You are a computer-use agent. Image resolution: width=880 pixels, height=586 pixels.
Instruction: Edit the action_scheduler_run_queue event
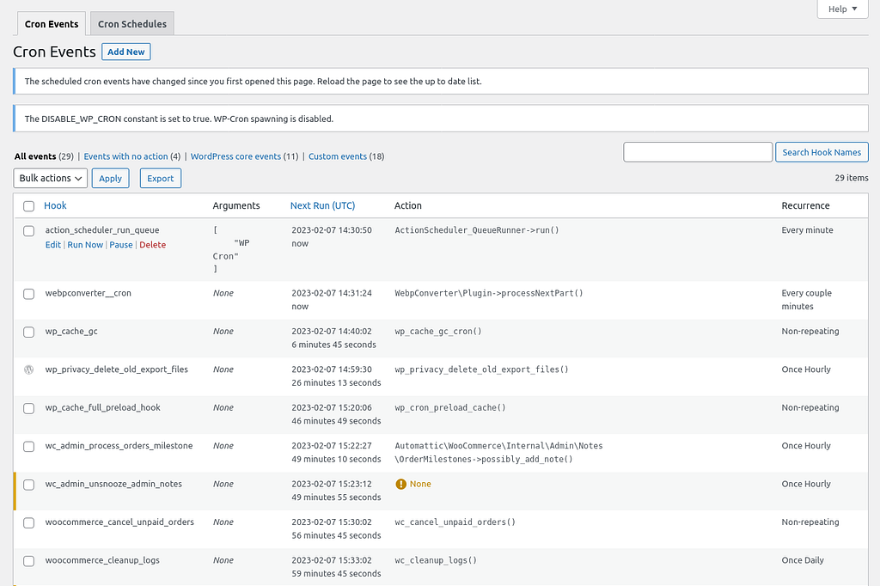(x=52, y=245)
